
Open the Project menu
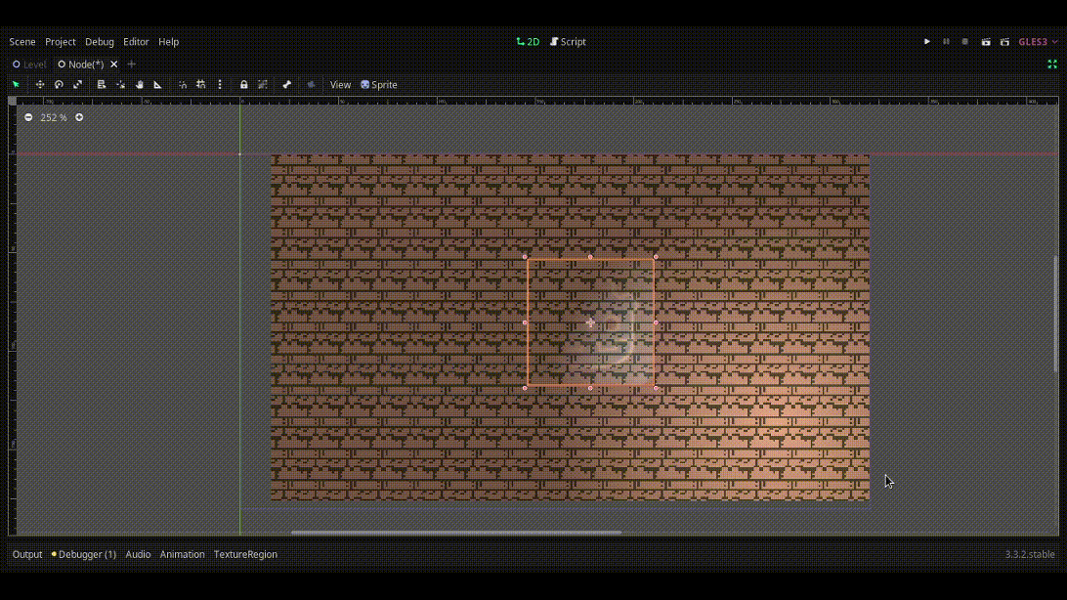point(60,42)
